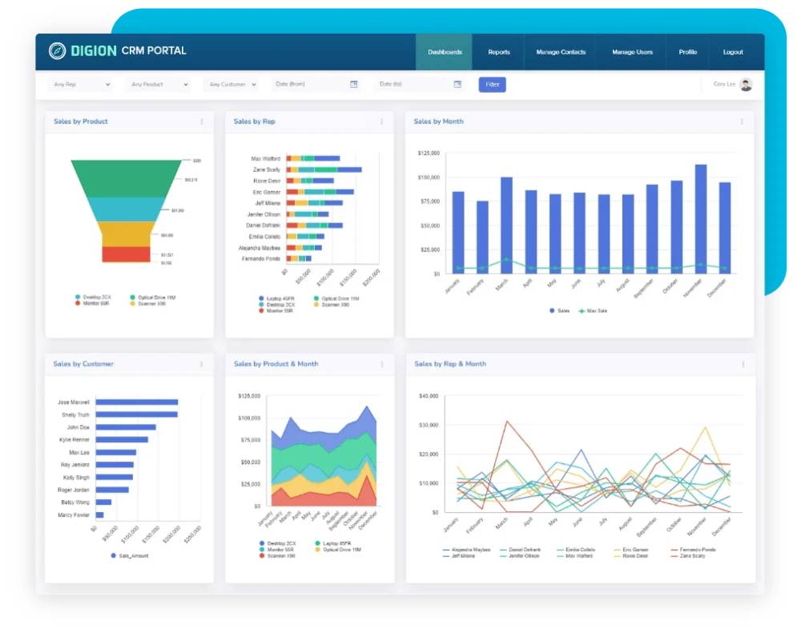Open the Sales by Month card options menu
The height and width of the screenshot is (640, 801).
click(x=742, y=121)
